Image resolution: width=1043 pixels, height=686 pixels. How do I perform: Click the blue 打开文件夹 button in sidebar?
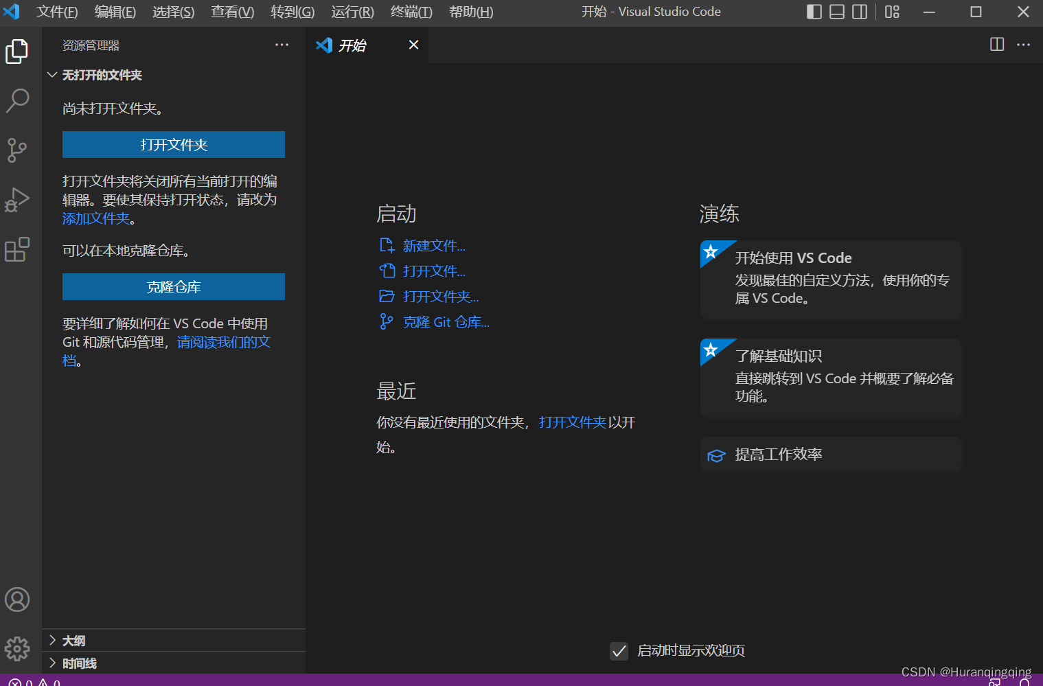coord(174,144)
